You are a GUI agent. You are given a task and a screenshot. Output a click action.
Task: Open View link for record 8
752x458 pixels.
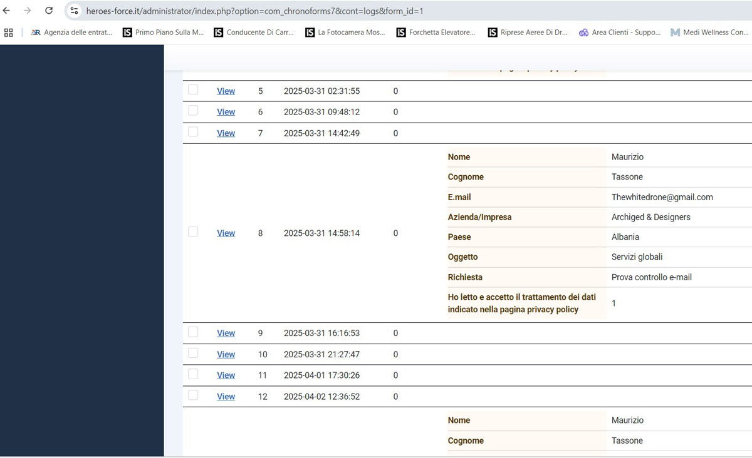(x=226, y=233)
